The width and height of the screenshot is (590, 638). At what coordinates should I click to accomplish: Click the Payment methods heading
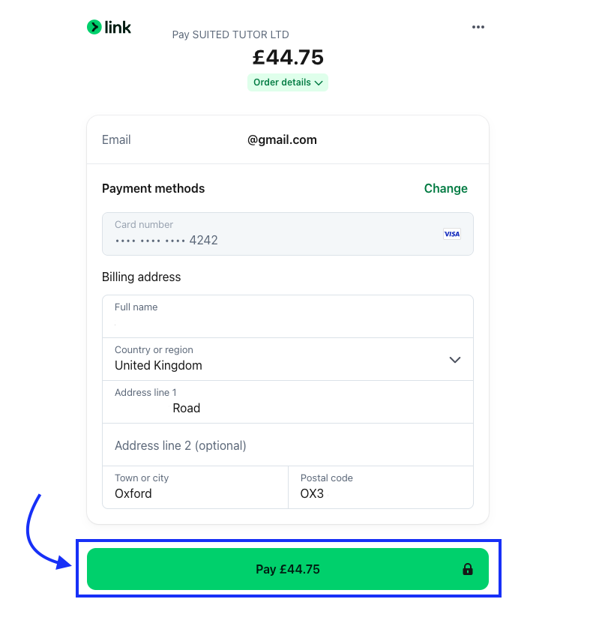153,188
